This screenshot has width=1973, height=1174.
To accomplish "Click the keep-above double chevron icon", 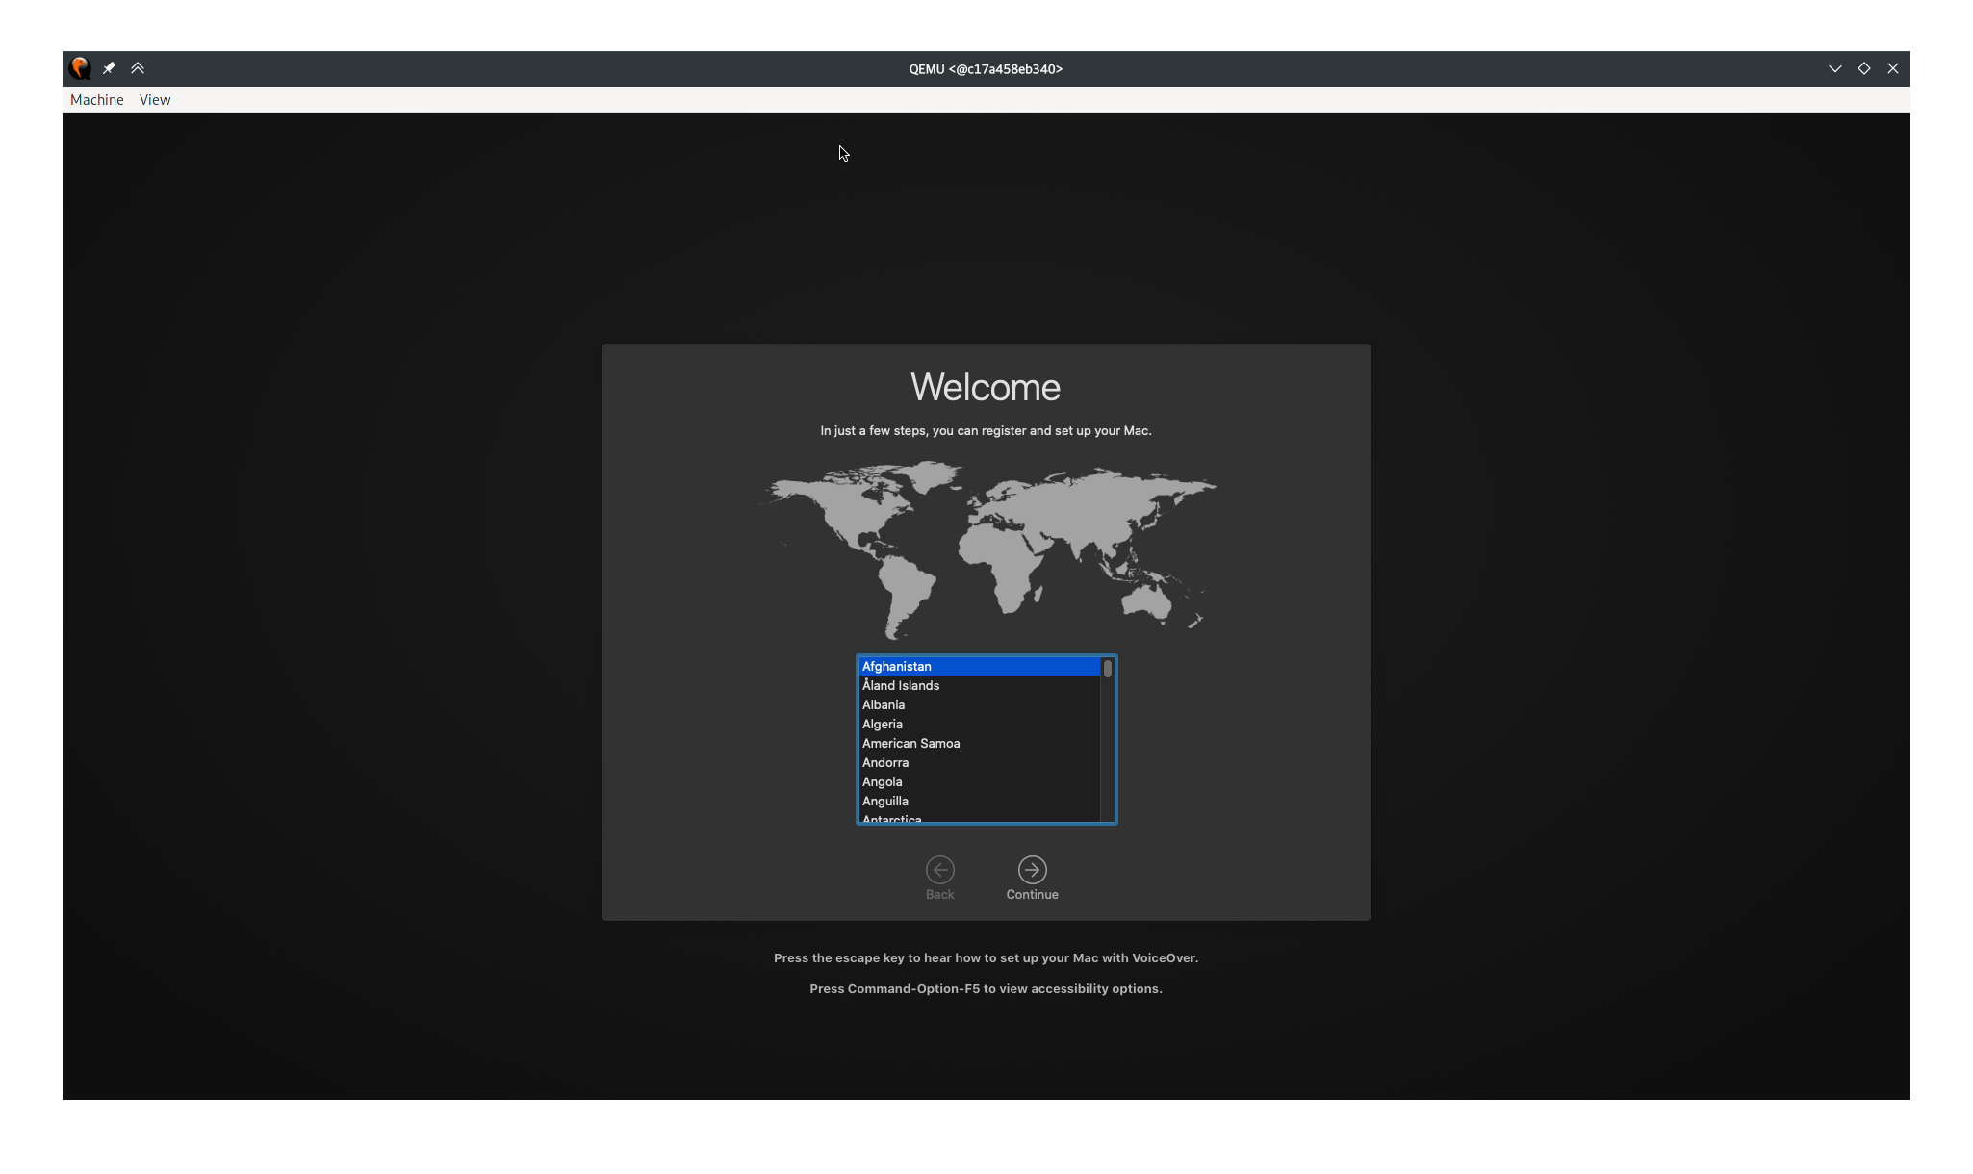I will pyautogui.click(x=138, y=68).
